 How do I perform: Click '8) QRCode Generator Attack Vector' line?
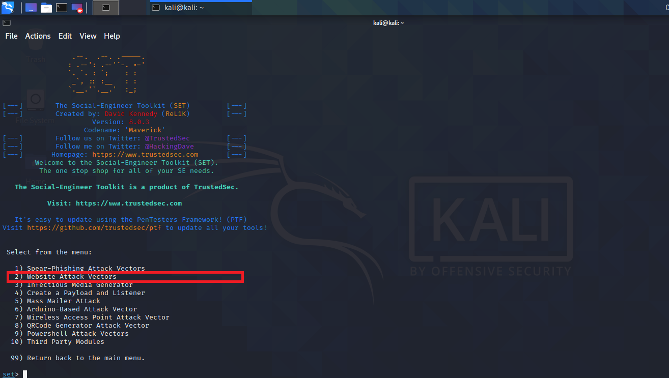[82, 326]
